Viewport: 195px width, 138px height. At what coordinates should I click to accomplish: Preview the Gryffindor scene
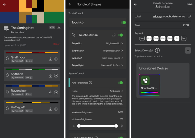(x=56, y=59)
